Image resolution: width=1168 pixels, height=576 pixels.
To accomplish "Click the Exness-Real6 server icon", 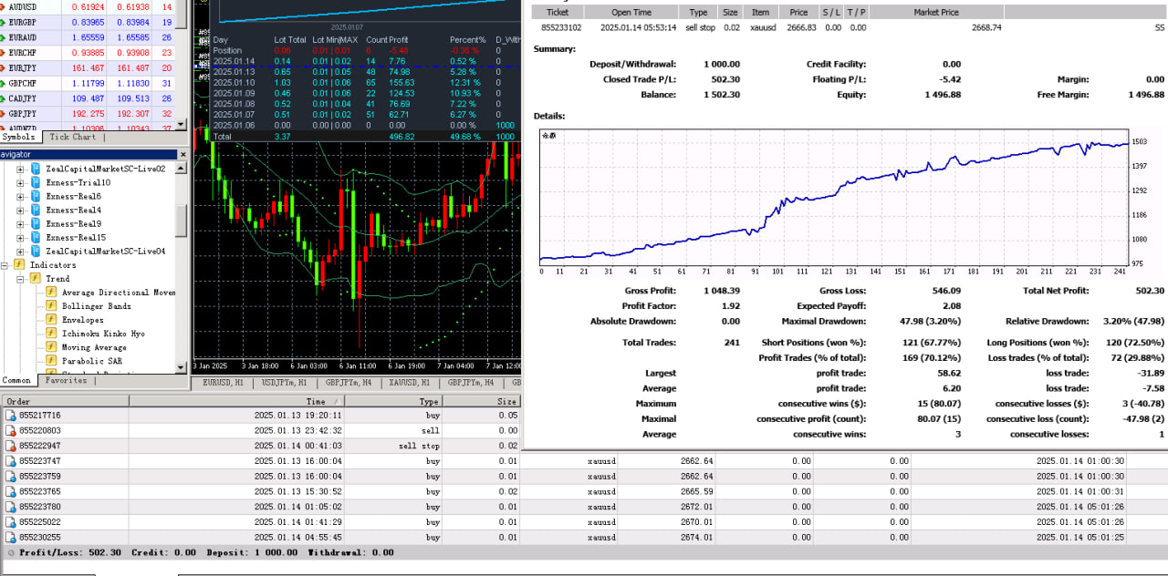I will (x=36, y=196).
